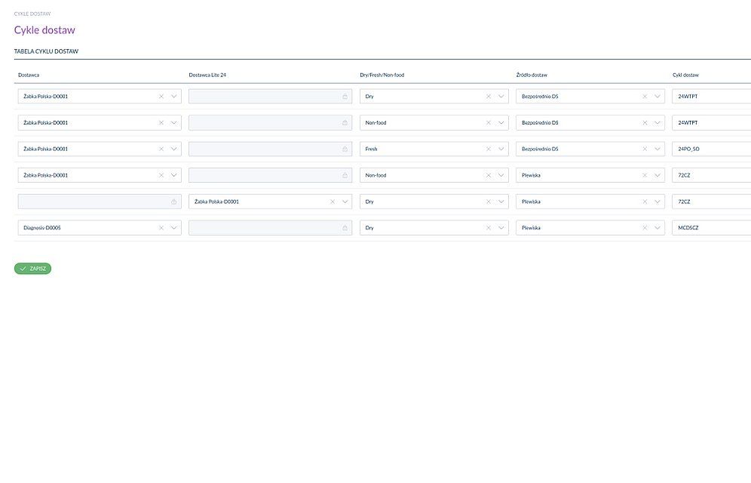
Task: Open the delivery source dropdown in Fresh row
Action: point(657,149)
